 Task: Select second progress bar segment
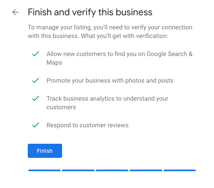[x=78, y=170]
